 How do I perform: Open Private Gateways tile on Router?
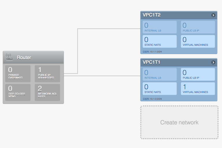coord(18,74)
